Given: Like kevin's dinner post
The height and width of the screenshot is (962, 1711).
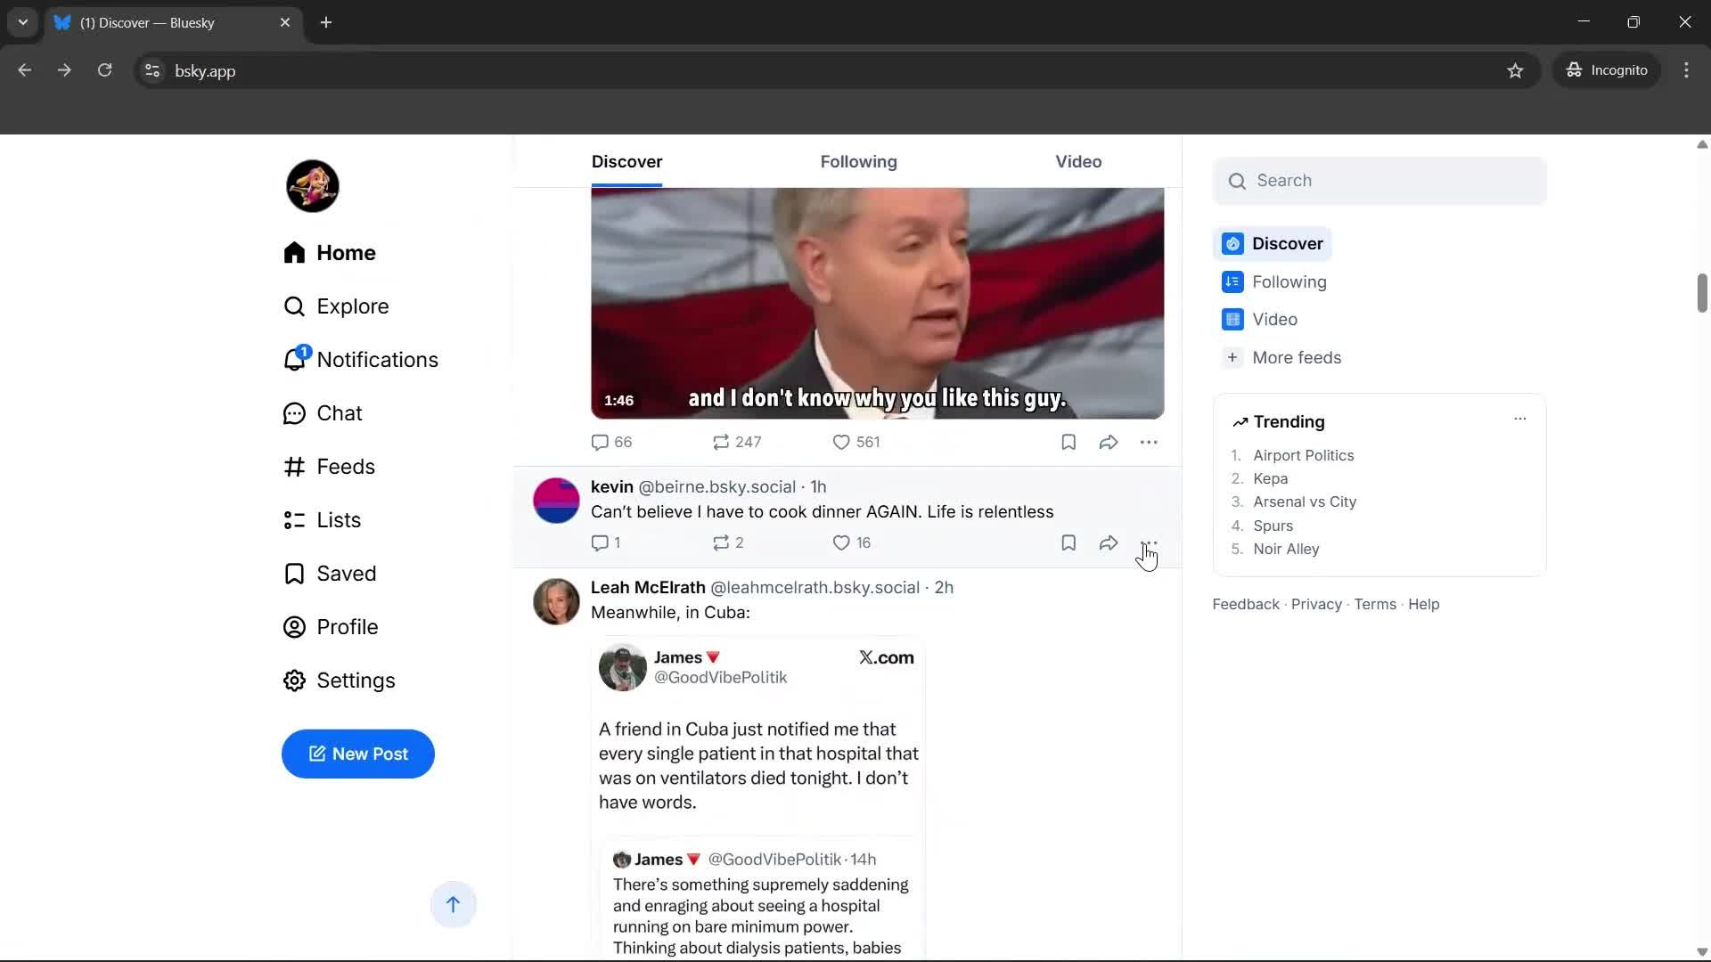Looking at the screenshot, I should pos(843,542).
